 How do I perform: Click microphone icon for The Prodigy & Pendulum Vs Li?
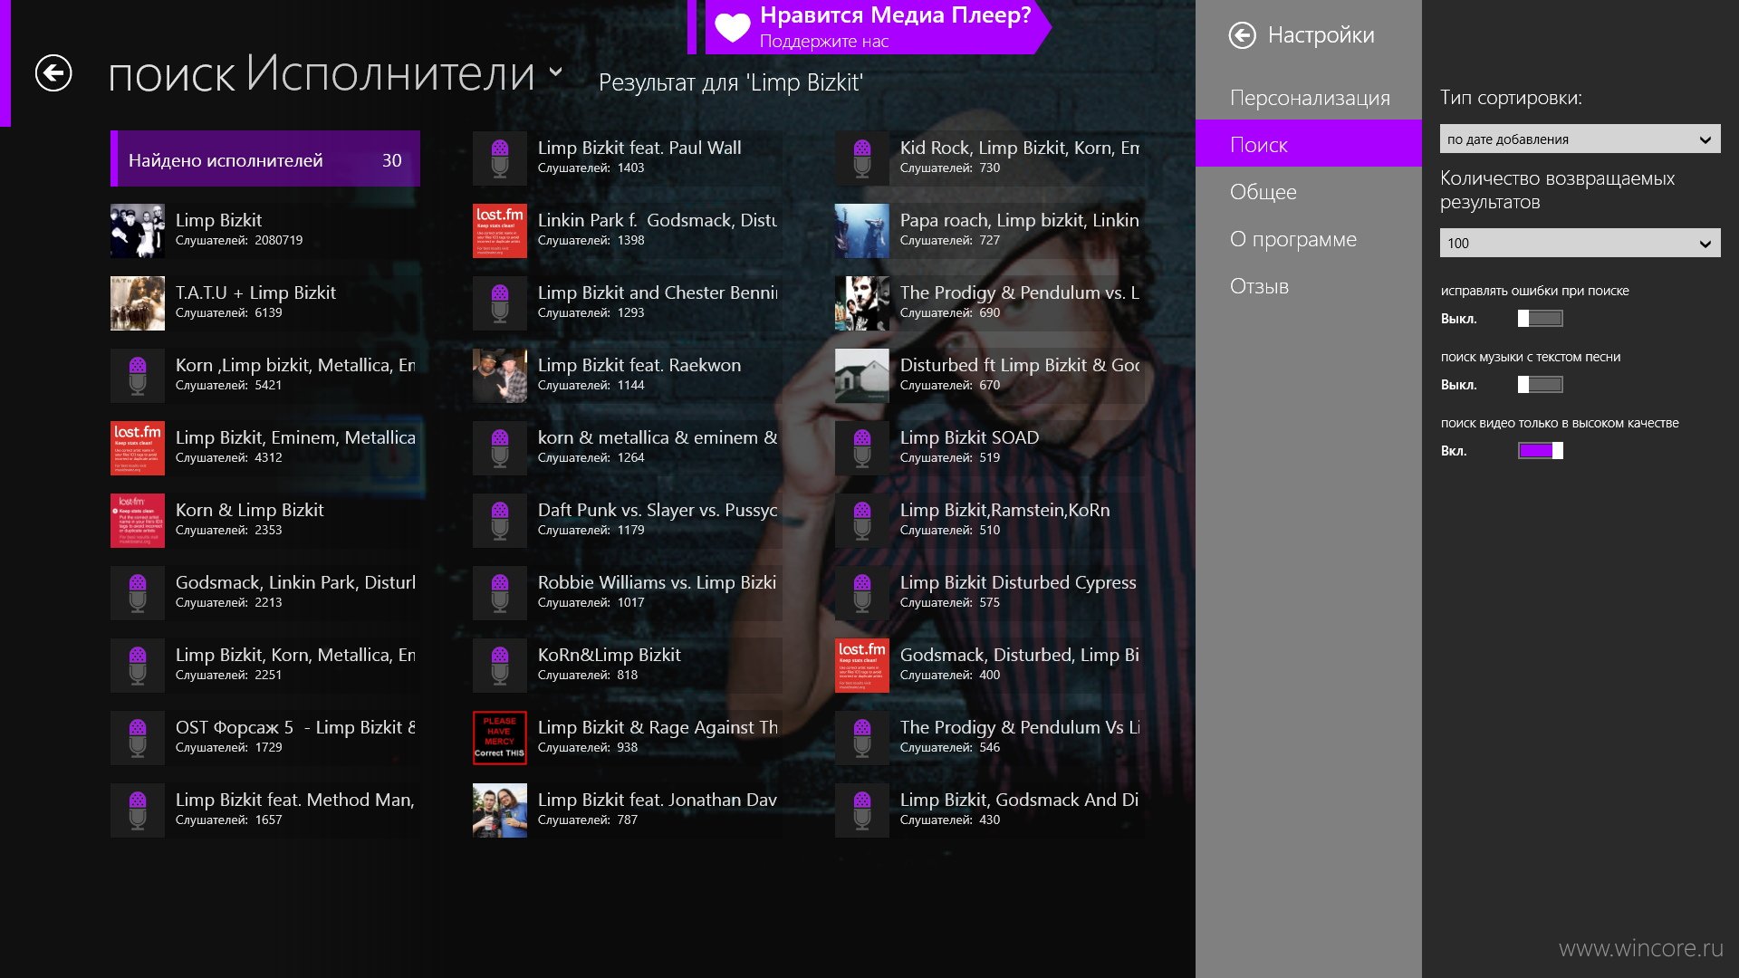pyautogui.click(x=862, y=738)
